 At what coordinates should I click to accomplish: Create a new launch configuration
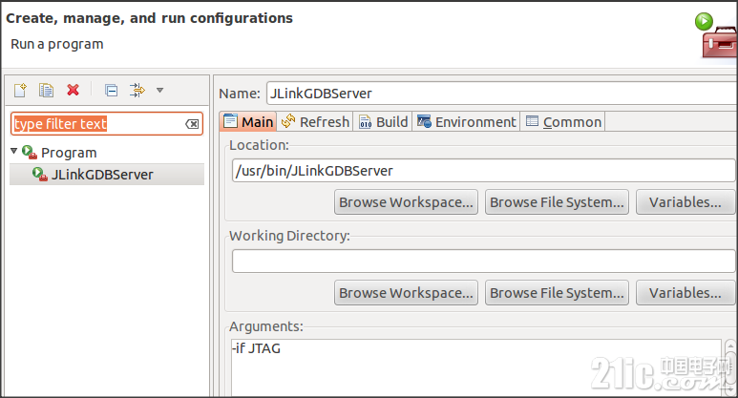21,90
